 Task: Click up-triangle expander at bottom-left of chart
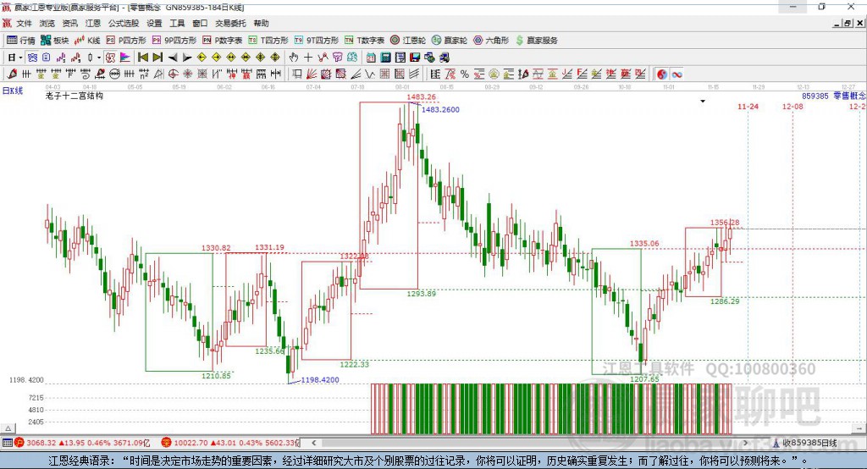coord(8,428)
